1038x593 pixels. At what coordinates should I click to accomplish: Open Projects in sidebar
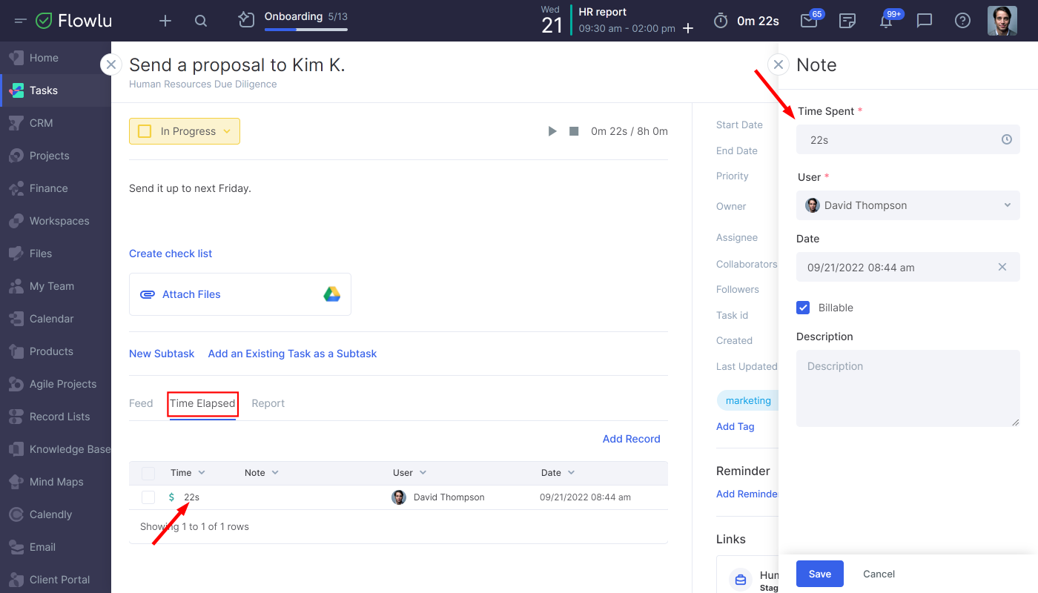point(56,156)
